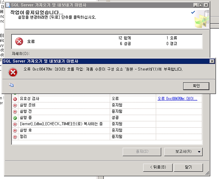Click the 확인 button in error dialog
This screenshot has width=219, height=179.
click(x=196, y=86)
